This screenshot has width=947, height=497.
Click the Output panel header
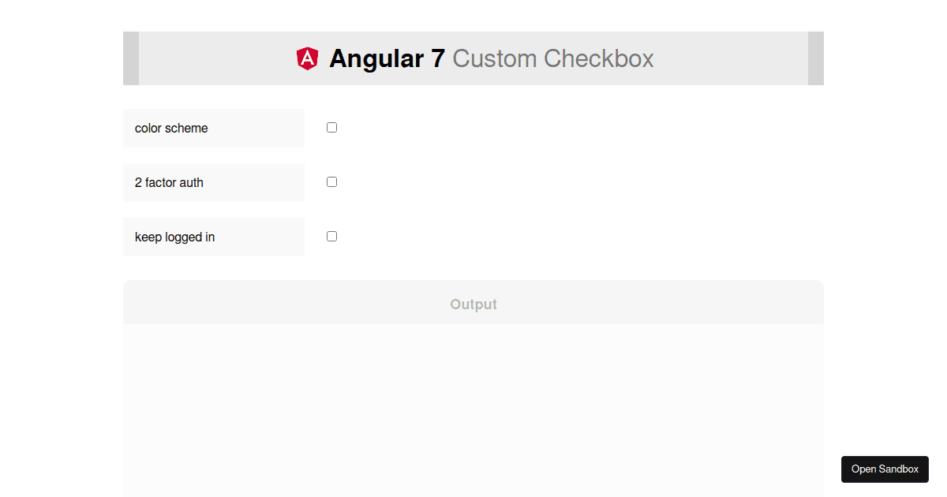(473, 304)
